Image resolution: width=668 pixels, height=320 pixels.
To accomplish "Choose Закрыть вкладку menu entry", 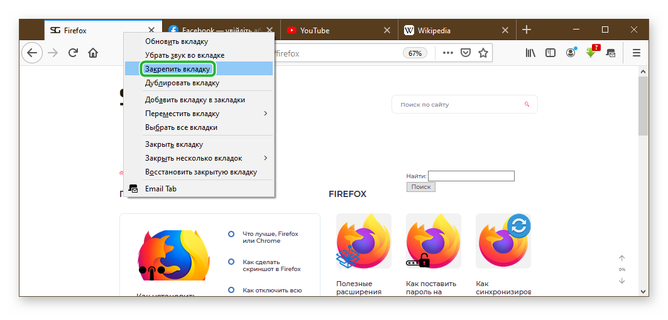I will [x=199, y=145].
